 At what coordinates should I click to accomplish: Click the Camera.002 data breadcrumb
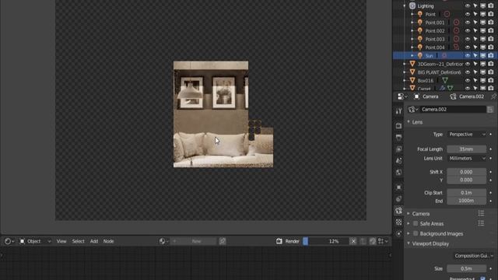coord(467,96)
